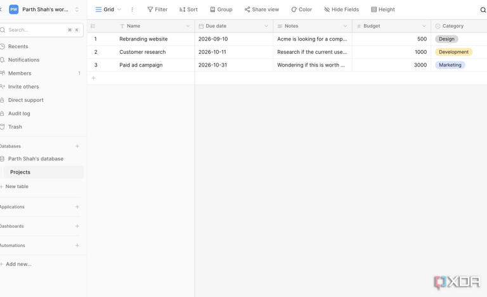Open the Trash

(x=15, y=127)
